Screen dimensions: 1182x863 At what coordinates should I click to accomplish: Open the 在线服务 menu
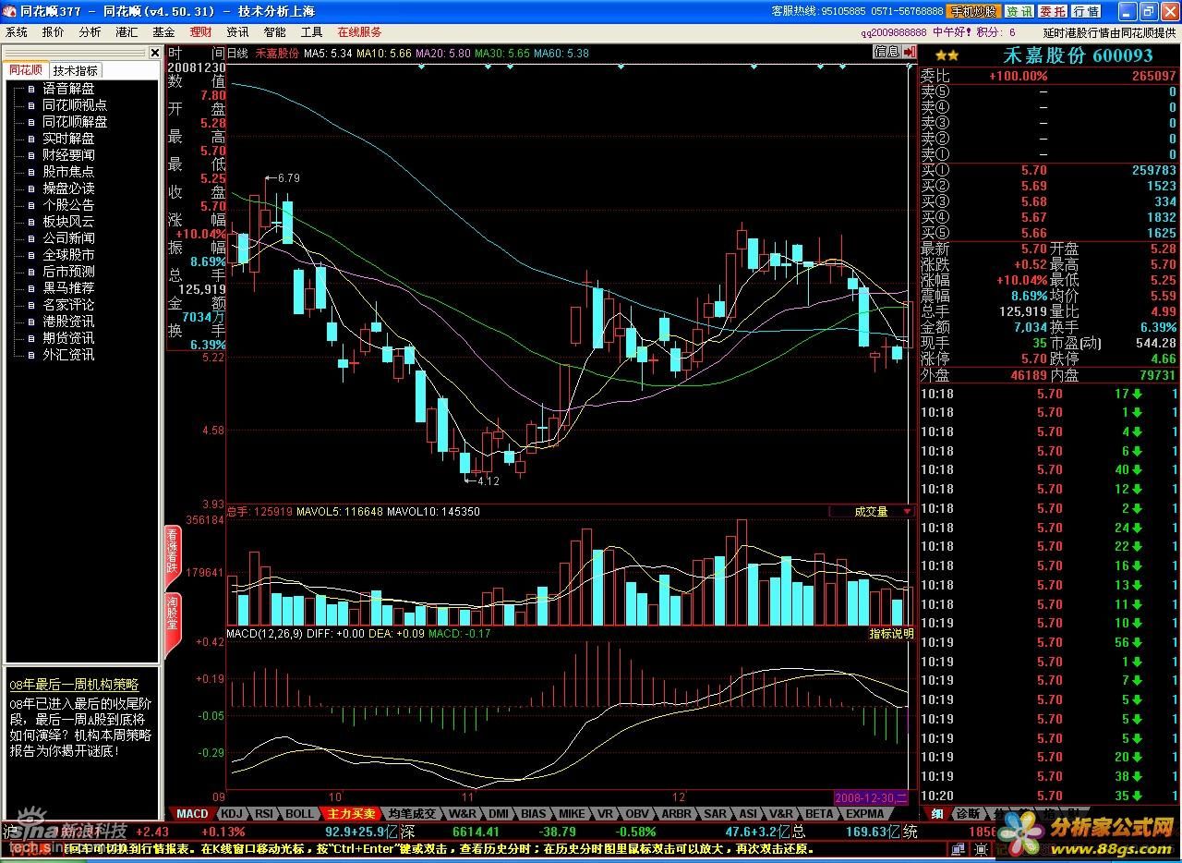coord(359,31)
